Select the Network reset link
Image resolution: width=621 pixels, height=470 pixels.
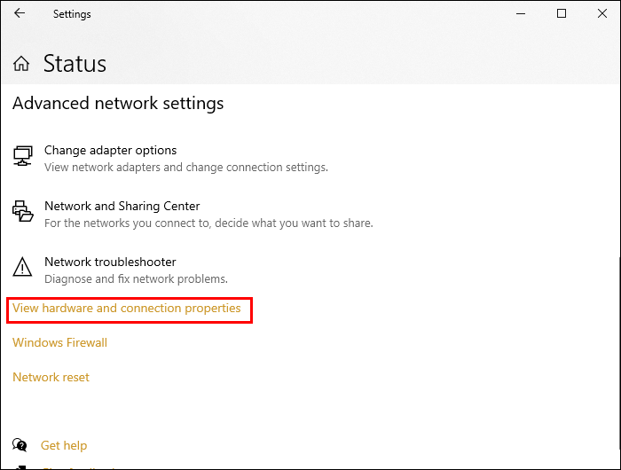51,378
